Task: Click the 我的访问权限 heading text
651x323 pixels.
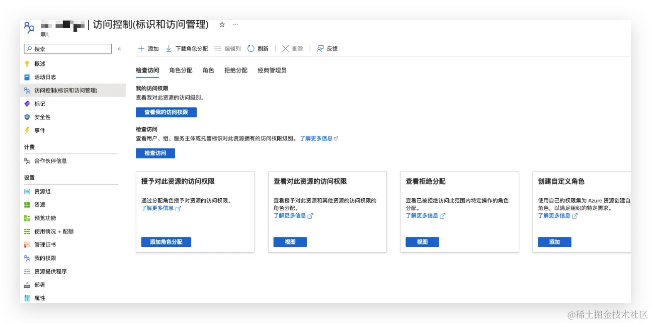Action: (x=152, y=89)
